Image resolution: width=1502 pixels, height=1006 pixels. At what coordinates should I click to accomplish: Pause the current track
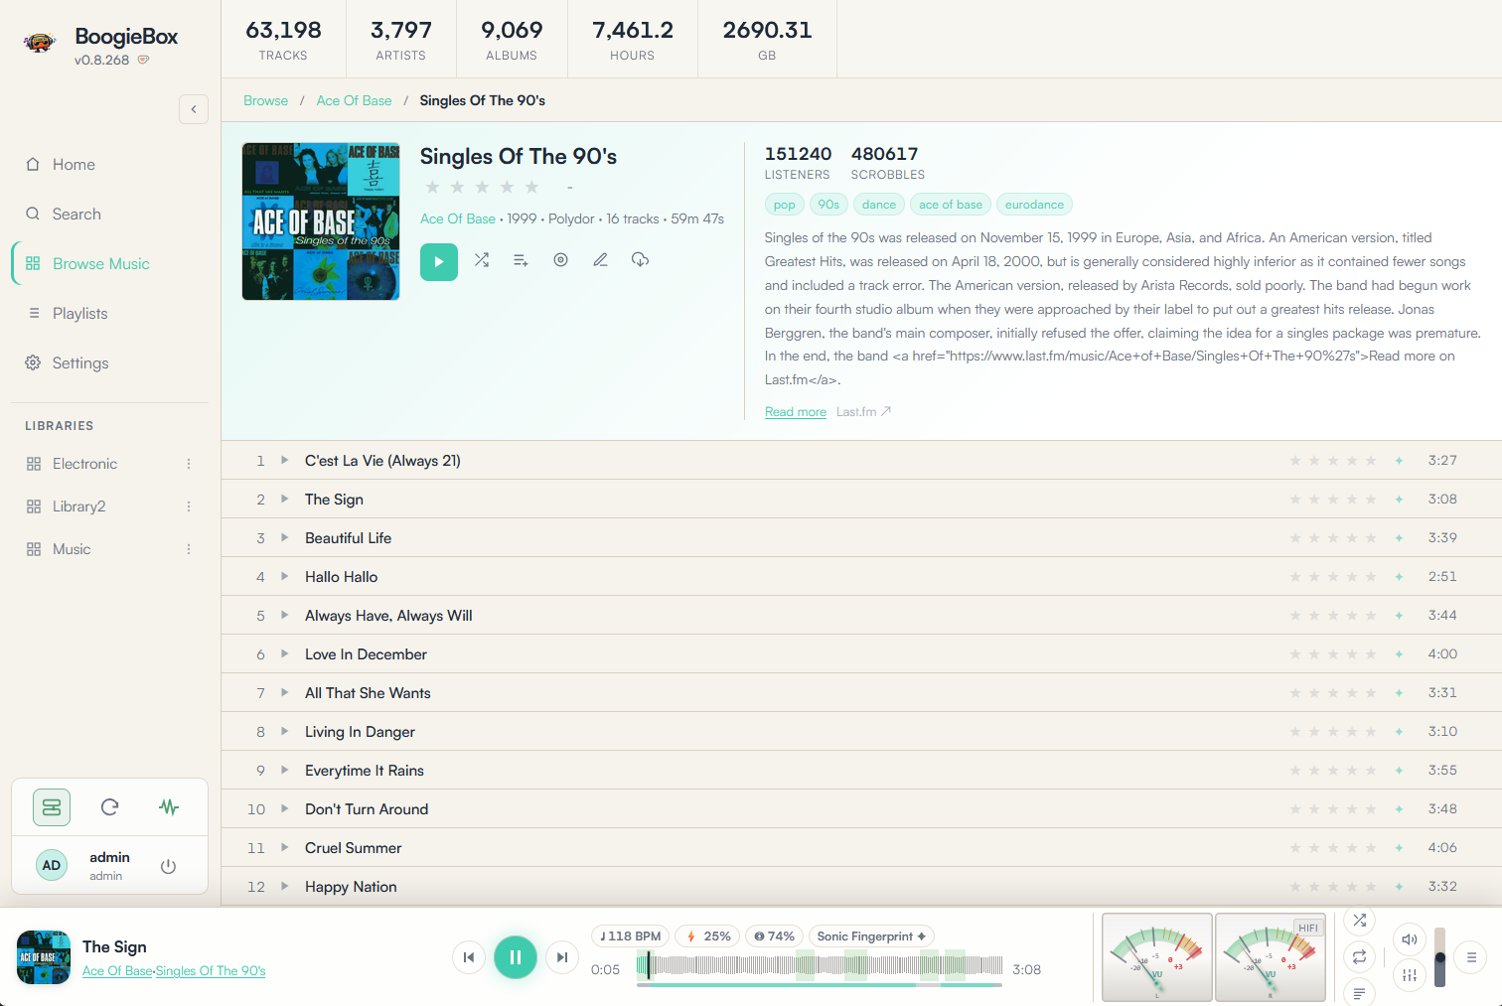click(x=516, y=957)
